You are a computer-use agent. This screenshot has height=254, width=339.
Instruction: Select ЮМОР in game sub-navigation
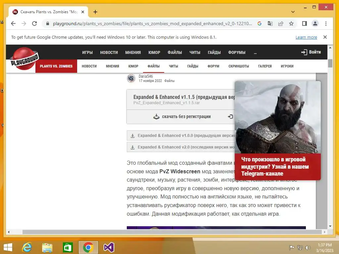point(133,66)
